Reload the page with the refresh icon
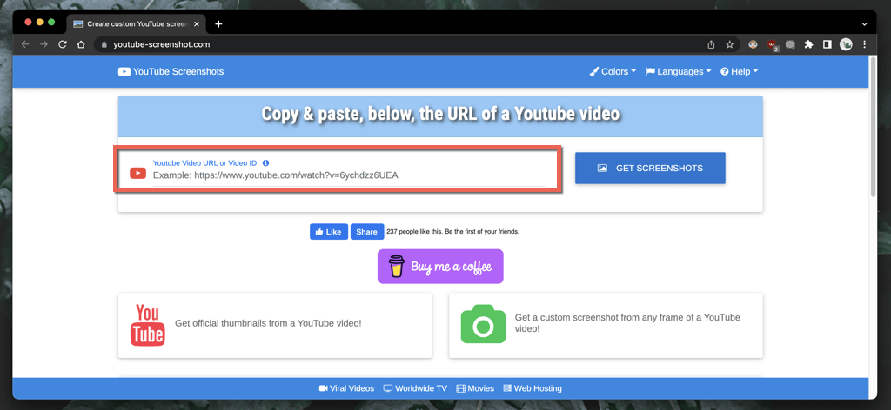 [63, 44]
